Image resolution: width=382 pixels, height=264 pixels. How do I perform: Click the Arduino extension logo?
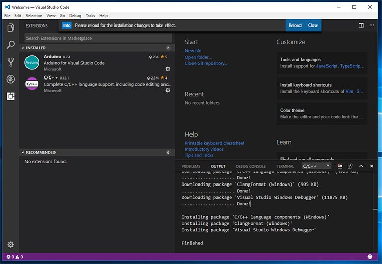point(32,62)
